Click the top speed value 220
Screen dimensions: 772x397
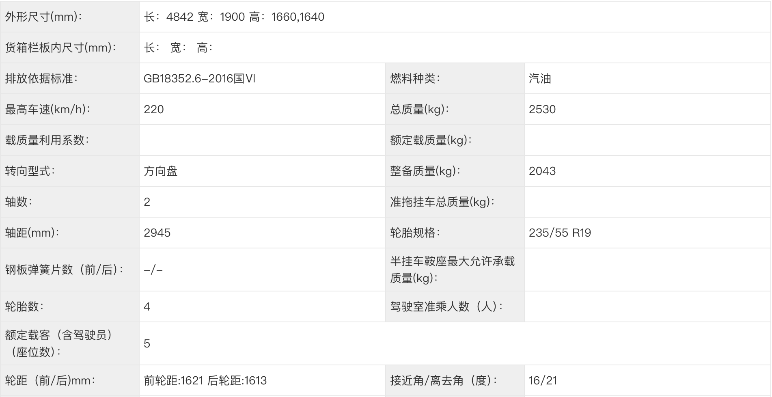coord(154,109)
